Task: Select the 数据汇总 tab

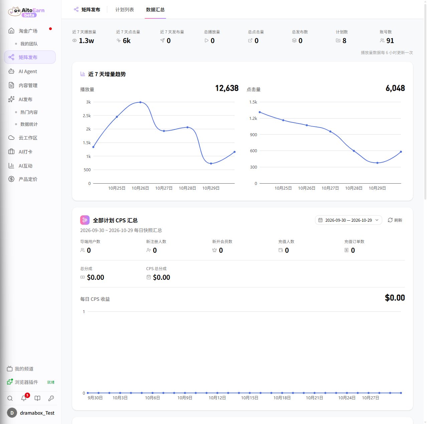Action: (155, 10)
